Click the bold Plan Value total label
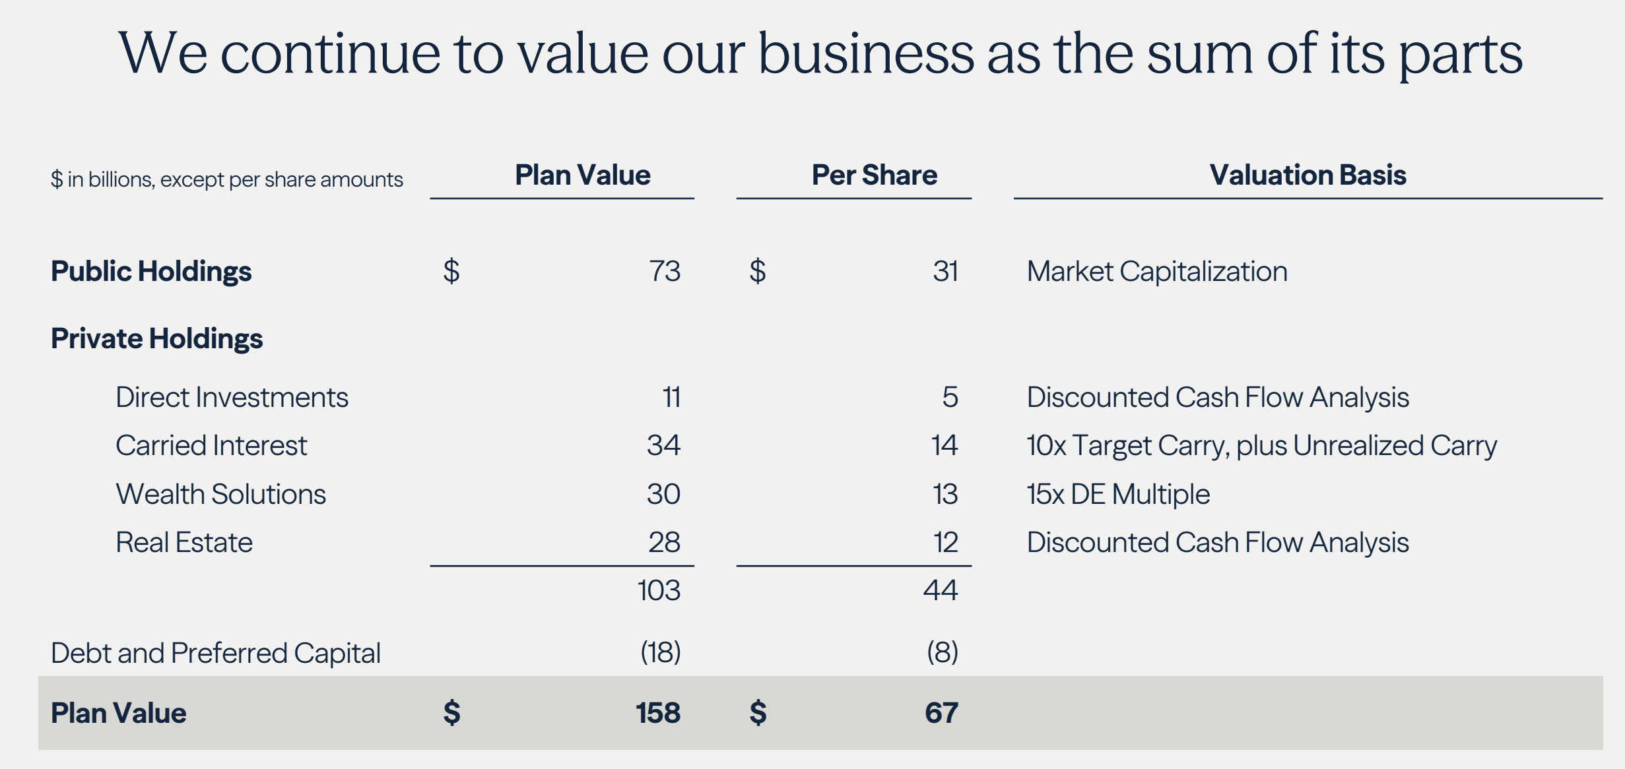 (119, 713)
